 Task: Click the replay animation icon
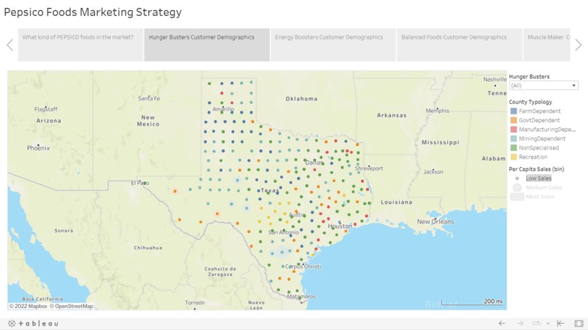pos(536,323)
